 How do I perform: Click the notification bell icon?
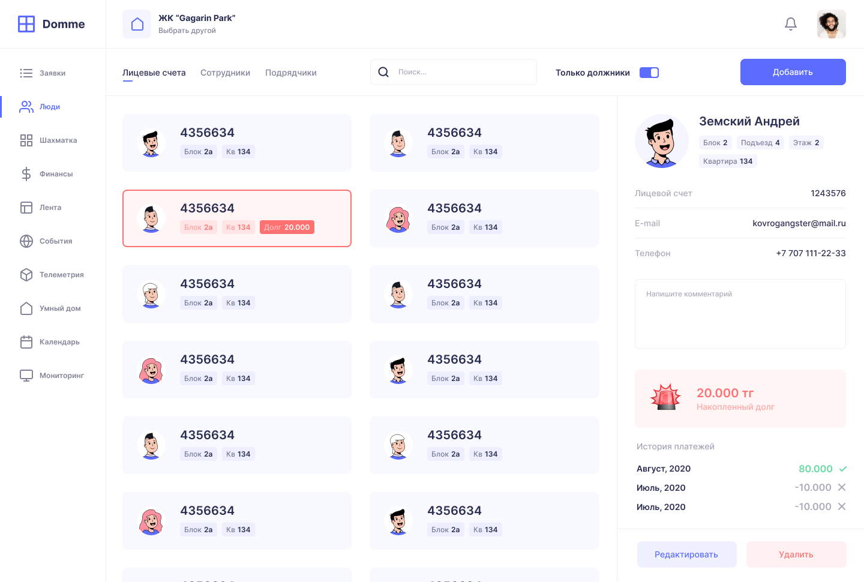point(791,24)
